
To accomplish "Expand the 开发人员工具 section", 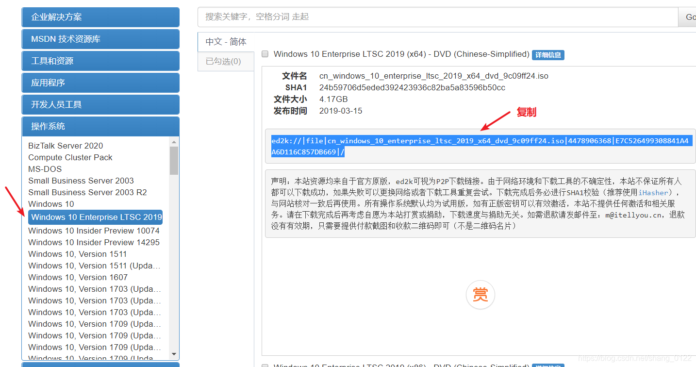I will point(100,104).
